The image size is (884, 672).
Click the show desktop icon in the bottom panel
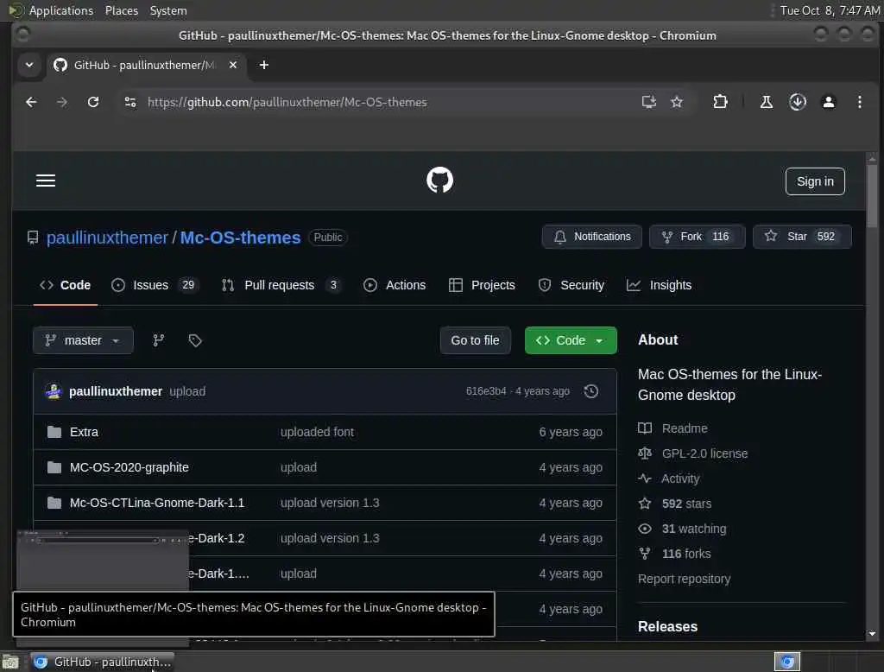pyautogui.click(x=10, y=662)
